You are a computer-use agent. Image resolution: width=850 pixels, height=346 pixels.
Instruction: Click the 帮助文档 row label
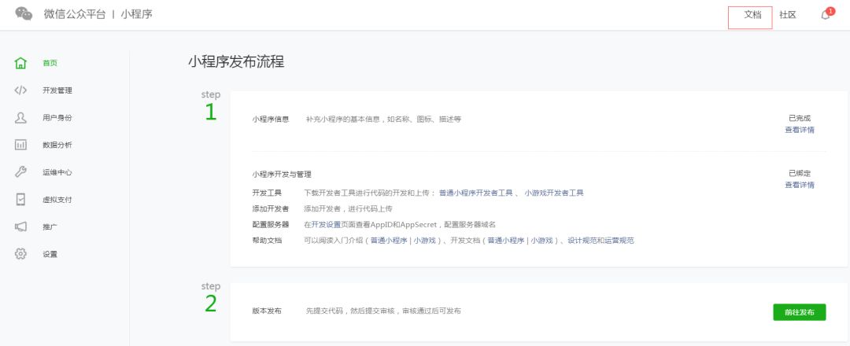(267, 241)
